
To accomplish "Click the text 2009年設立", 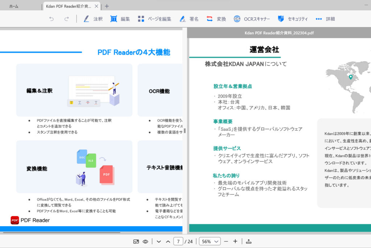I will click(230, 96).
